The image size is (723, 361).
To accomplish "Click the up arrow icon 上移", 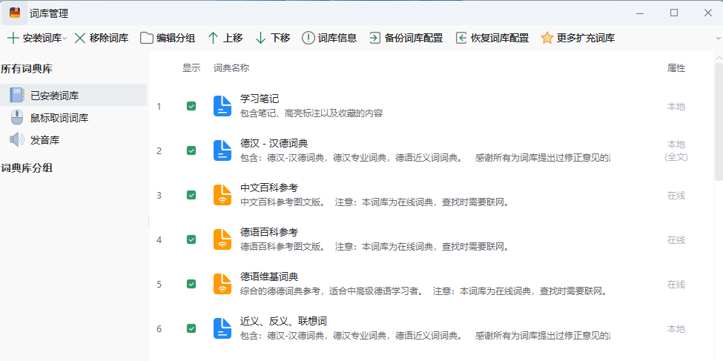I will pyautogui.click(x=213, y=38).
